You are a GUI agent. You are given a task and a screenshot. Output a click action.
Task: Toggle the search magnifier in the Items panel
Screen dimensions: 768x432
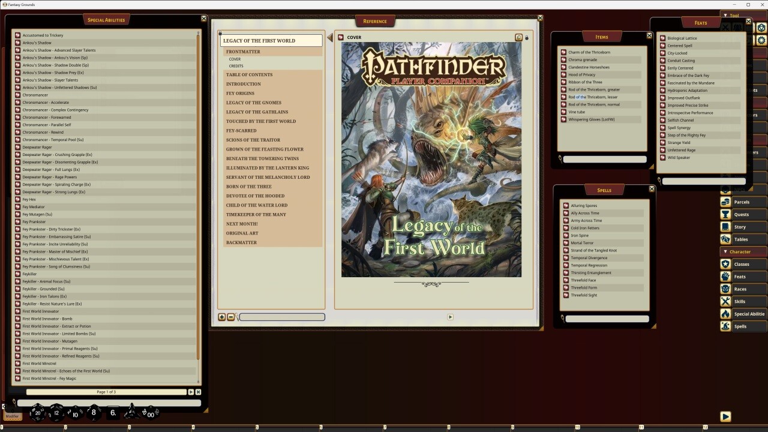pyautogui.click(x=561, y=159)
